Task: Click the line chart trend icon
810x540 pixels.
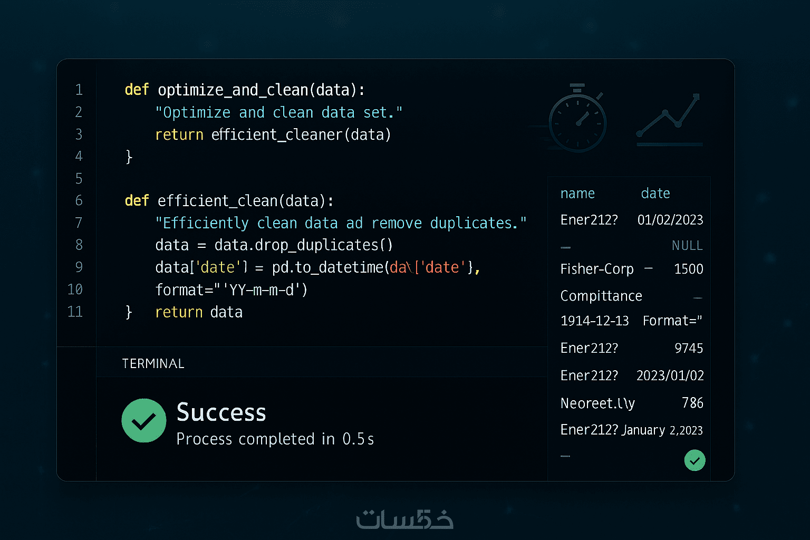Action: pos(669,120)
